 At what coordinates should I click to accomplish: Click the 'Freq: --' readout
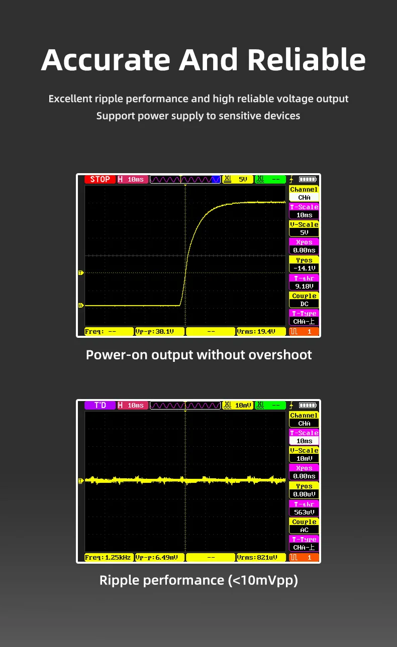[x=109, y=332]
